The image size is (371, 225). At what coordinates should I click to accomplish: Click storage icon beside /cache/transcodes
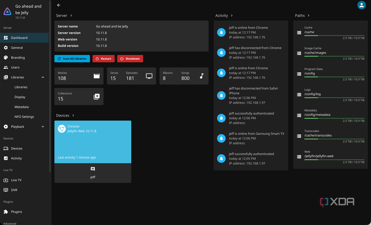[299, 136]
